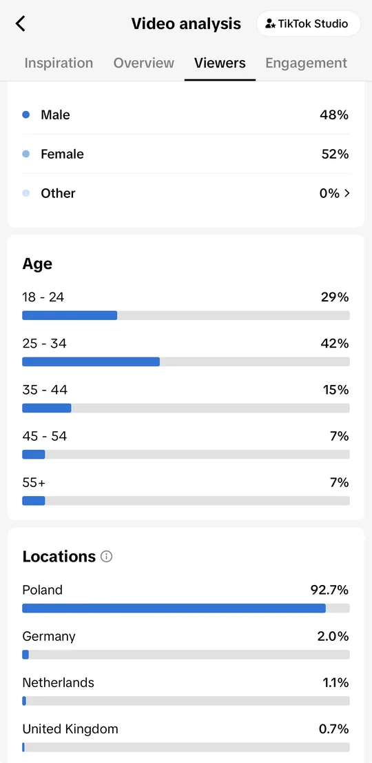Tap the Other gender row
This screenshot has height=763, width=372.
click(x=186, y=193)
